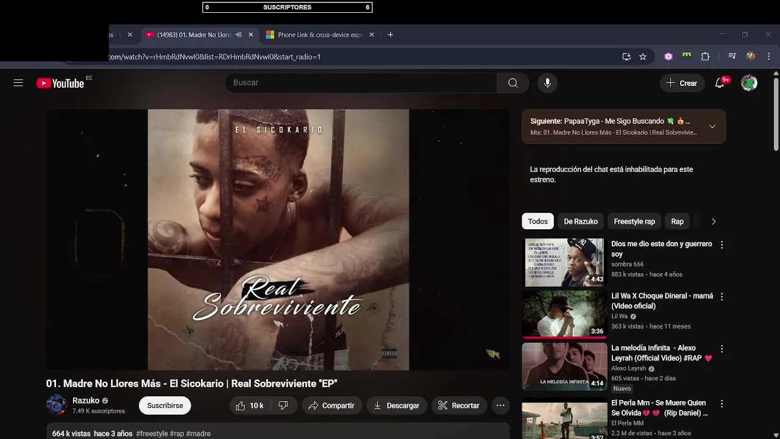
Task: Open thumbnail of Dios me dio este don
Action: 565,262
